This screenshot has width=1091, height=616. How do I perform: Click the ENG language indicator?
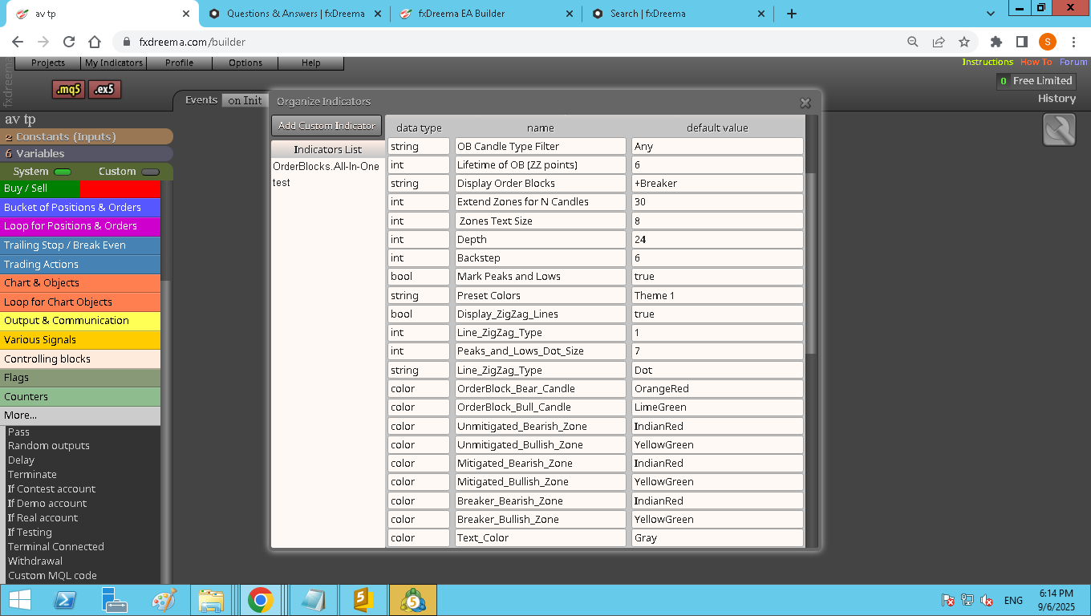click(1013, 600)
